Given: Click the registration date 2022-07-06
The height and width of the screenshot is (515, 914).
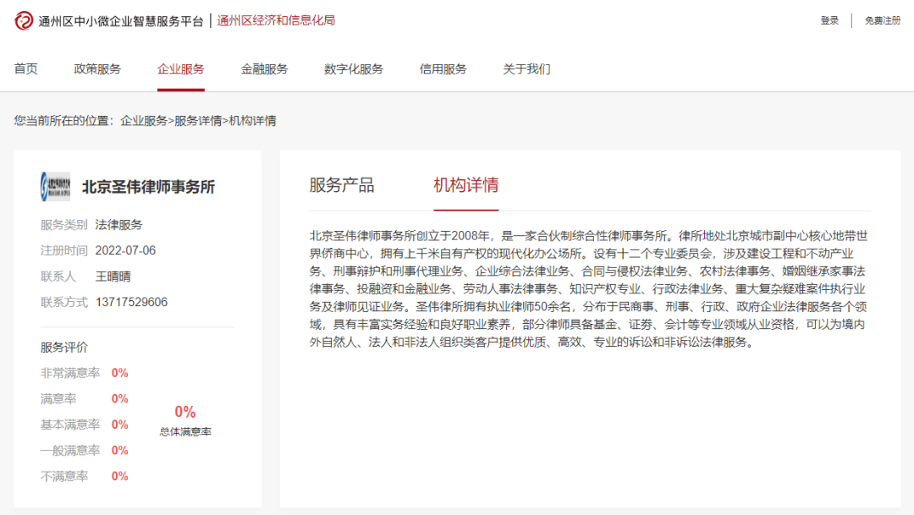Looking at the screenshot, I should point(125,250).
